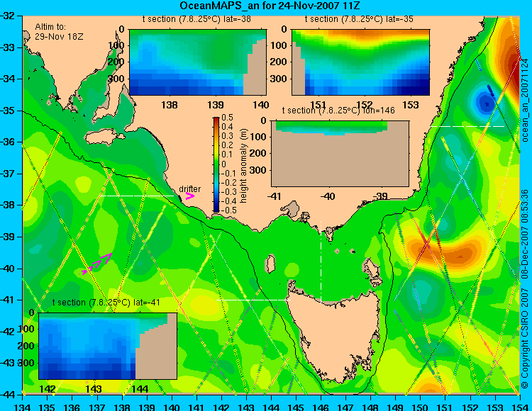
Task: Click the 153 tick label under the lat=-35 inset
Action: (x=411, y=105)
